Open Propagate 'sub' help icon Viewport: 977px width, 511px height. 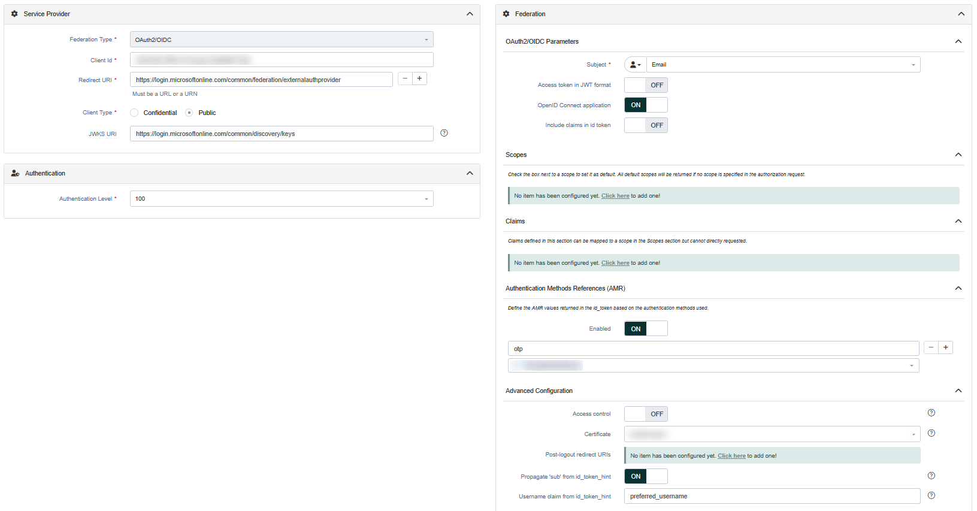tap(931, 476)
